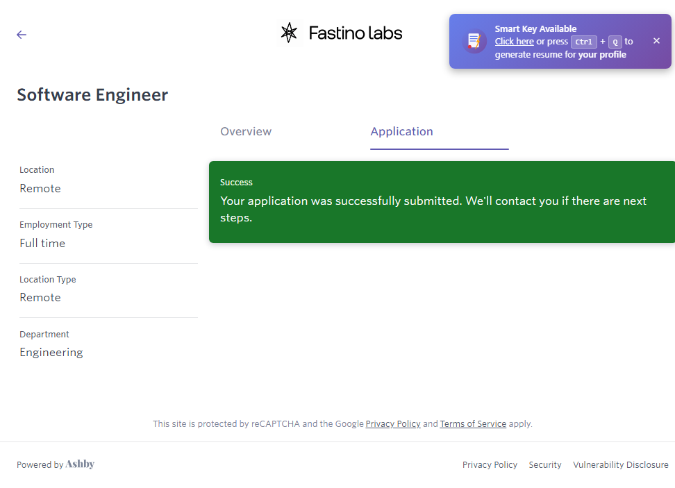Click the green Success message banner

tap(442, 202)
